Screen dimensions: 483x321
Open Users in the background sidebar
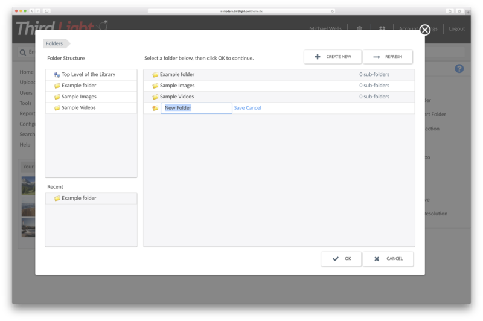(26, 93)
